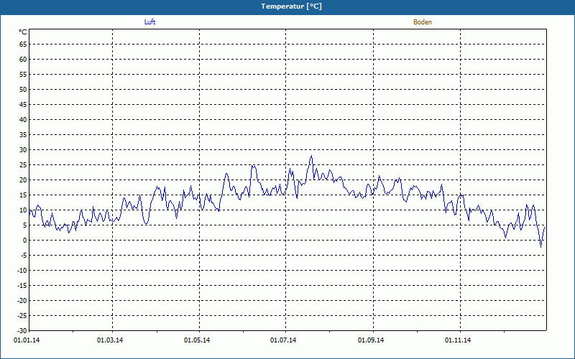Click the Temperatur [°C] title bar
The image size is (575, 359).
pyautogui.click(x=287, y=6)
